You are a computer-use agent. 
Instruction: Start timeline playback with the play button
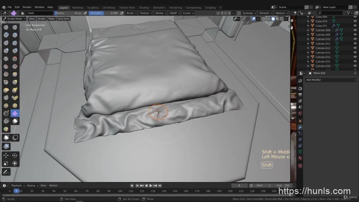151,186
